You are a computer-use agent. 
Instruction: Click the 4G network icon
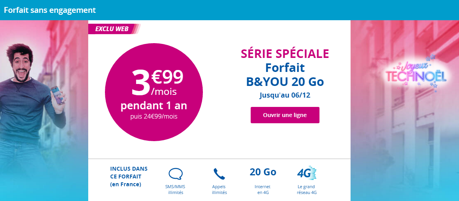[307, 173]
